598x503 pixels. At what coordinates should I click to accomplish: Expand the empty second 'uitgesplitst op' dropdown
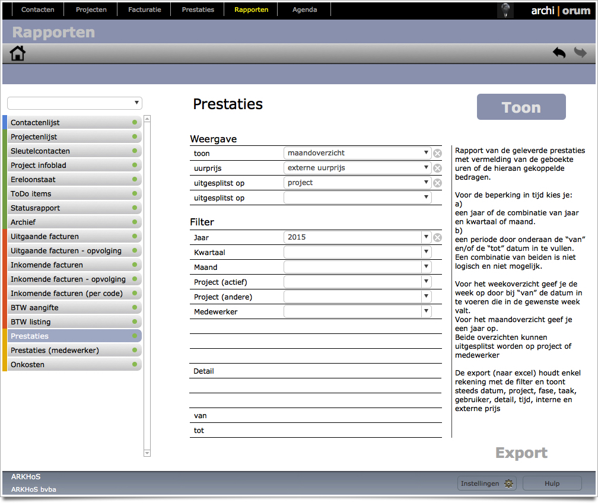pyautogui.click(x=357, y=198)
